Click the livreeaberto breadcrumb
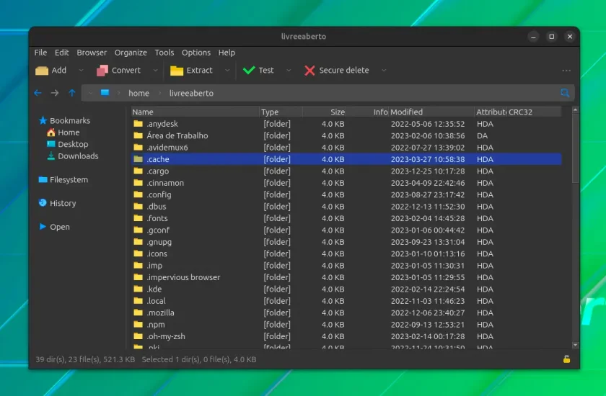This screenshot has width=606, height=396. click(x=191, y=93)
